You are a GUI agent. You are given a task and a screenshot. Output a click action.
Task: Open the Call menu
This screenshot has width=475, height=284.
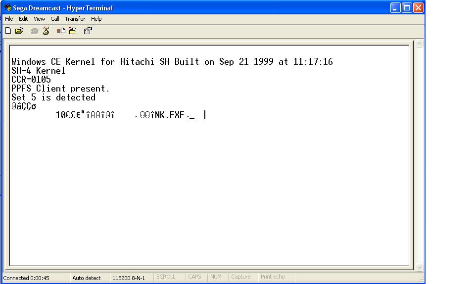tap(55, 19)
